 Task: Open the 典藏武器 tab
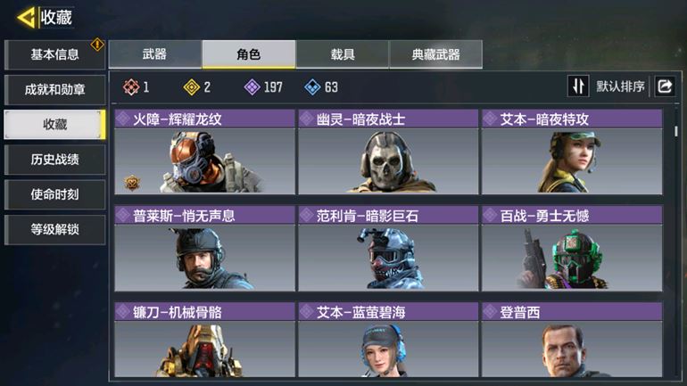tap(436, 54)
